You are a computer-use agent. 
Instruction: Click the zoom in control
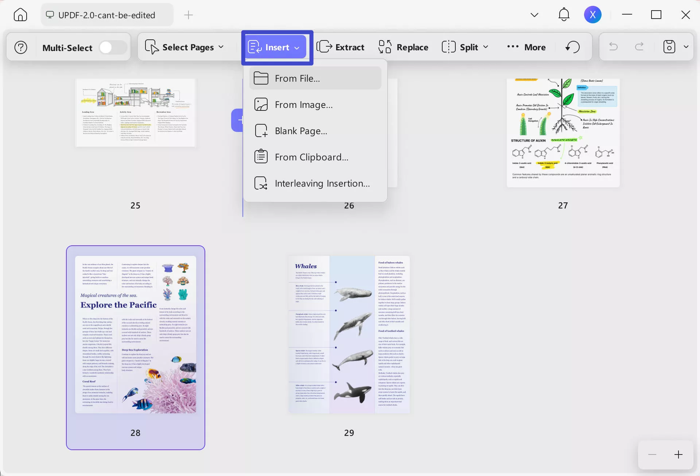[x=678, y=454]
